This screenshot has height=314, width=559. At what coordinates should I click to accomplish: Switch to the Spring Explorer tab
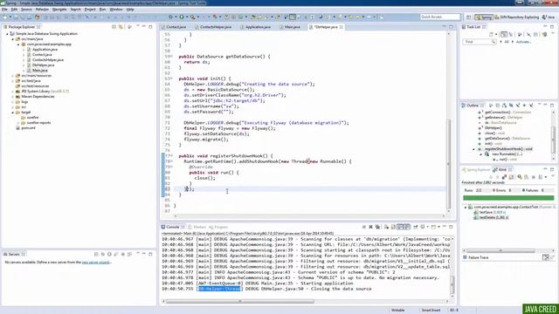tap(476, 170)
